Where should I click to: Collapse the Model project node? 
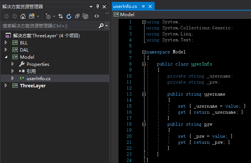pos(6,57)
